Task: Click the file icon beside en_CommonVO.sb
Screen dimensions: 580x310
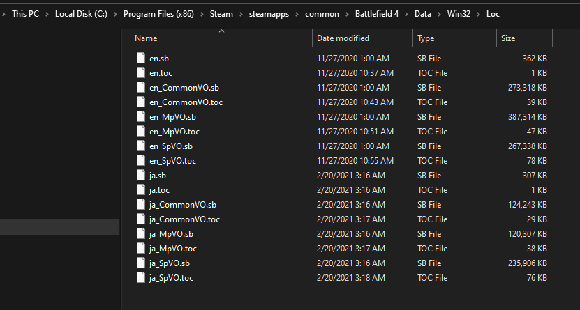Action: click(x=141, y=88)
